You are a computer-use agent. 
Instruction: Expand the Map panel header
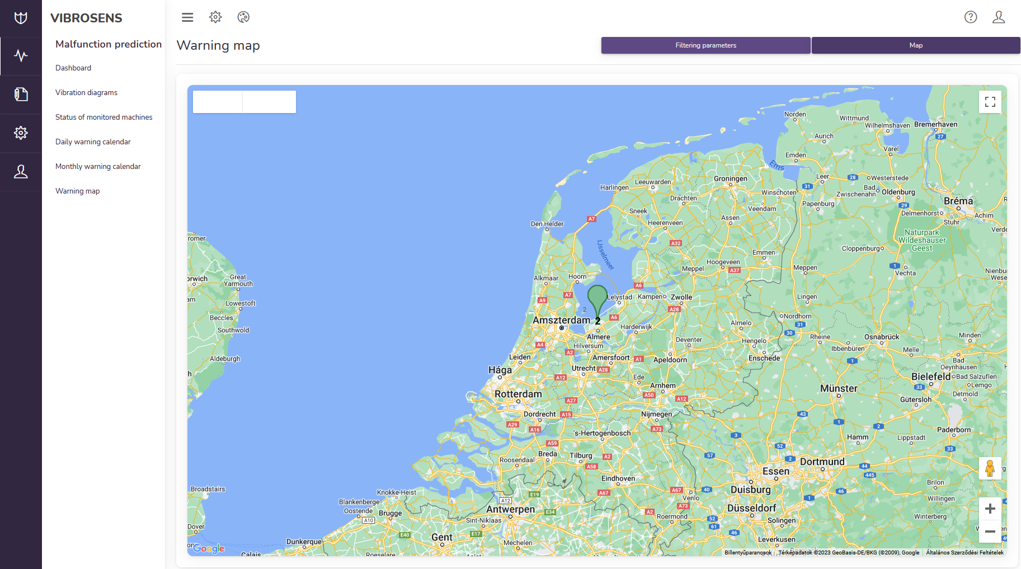coord(916,45)
